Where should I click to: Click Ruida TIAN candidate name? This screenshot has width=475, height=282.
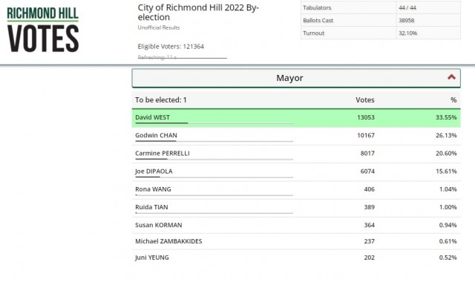[151, 207]
